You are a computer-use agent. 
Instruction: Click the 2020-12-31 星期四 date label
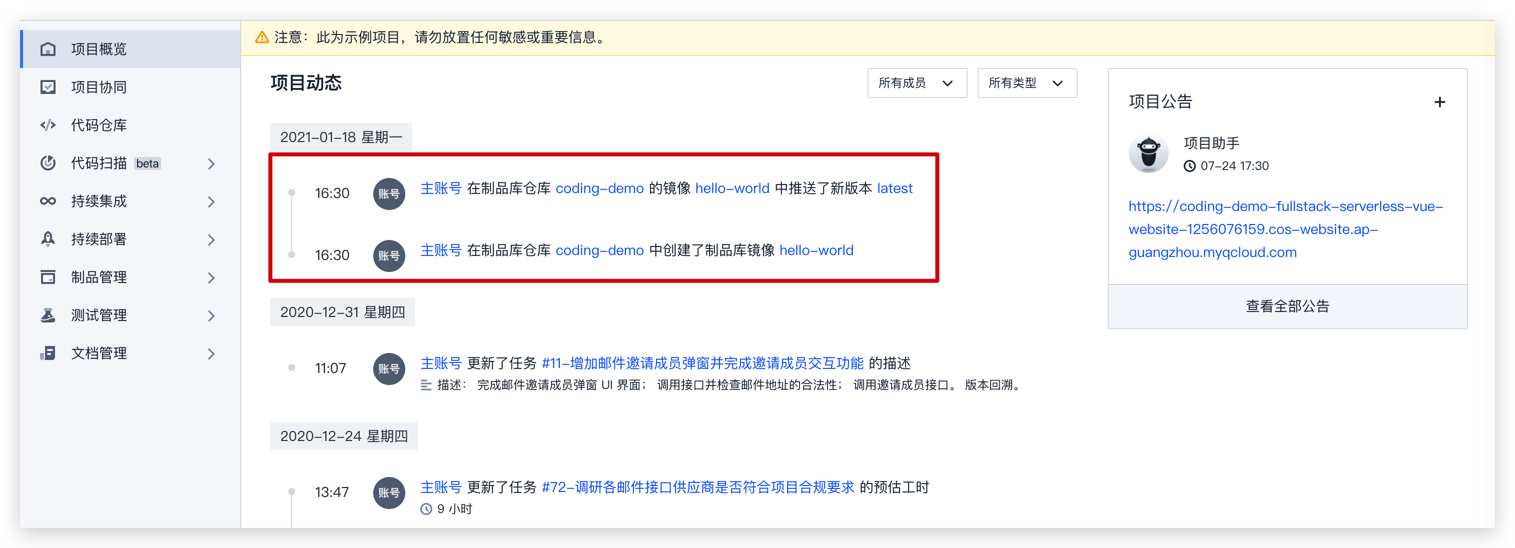pos(342,312)
